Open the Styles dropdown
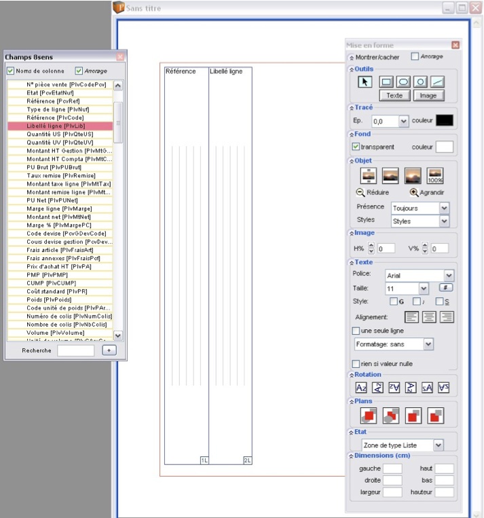The image size is (484, 518). point(445,221)
